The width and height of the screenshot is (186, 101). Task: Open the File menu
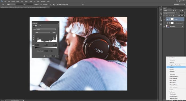point(5,1)
